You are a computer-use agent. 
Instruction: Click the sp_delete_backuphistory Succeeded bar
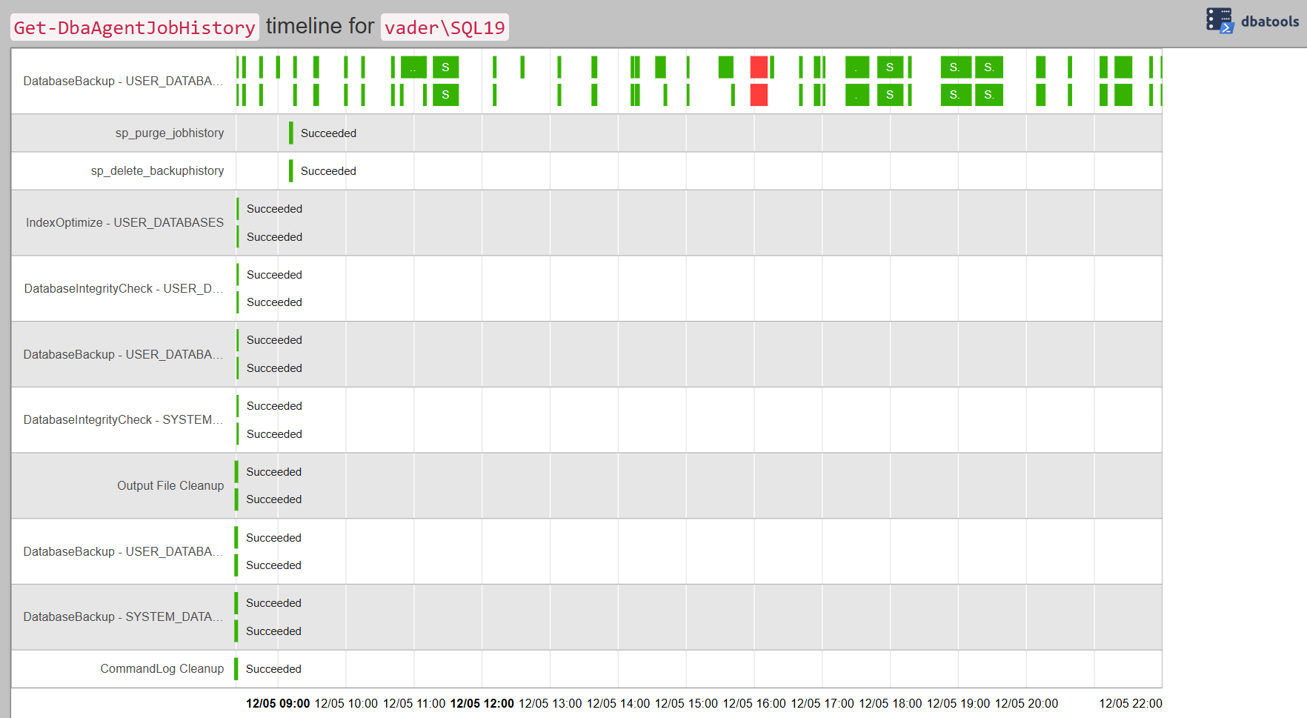coord(291,171)
